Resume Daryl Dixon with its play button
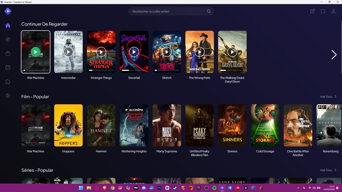Viewport: 342px width, 192px height. tap(232, 52)
